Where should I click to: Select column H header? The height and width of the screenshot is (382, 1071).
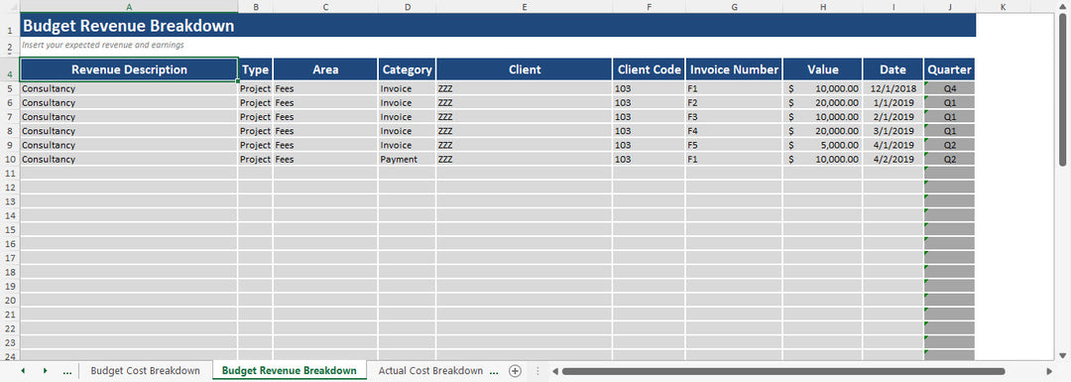click(x=822, y=6)
